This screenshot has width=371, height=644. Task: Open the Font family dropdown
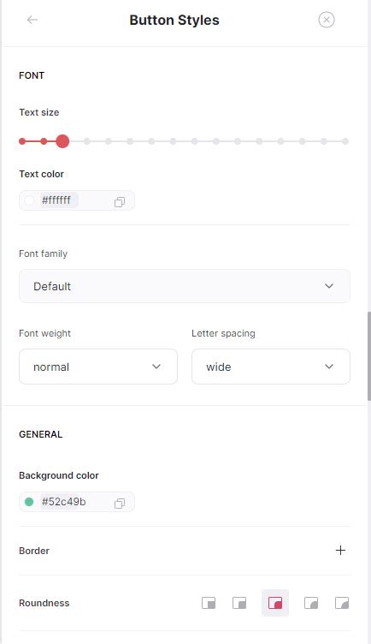click(185, 286)
